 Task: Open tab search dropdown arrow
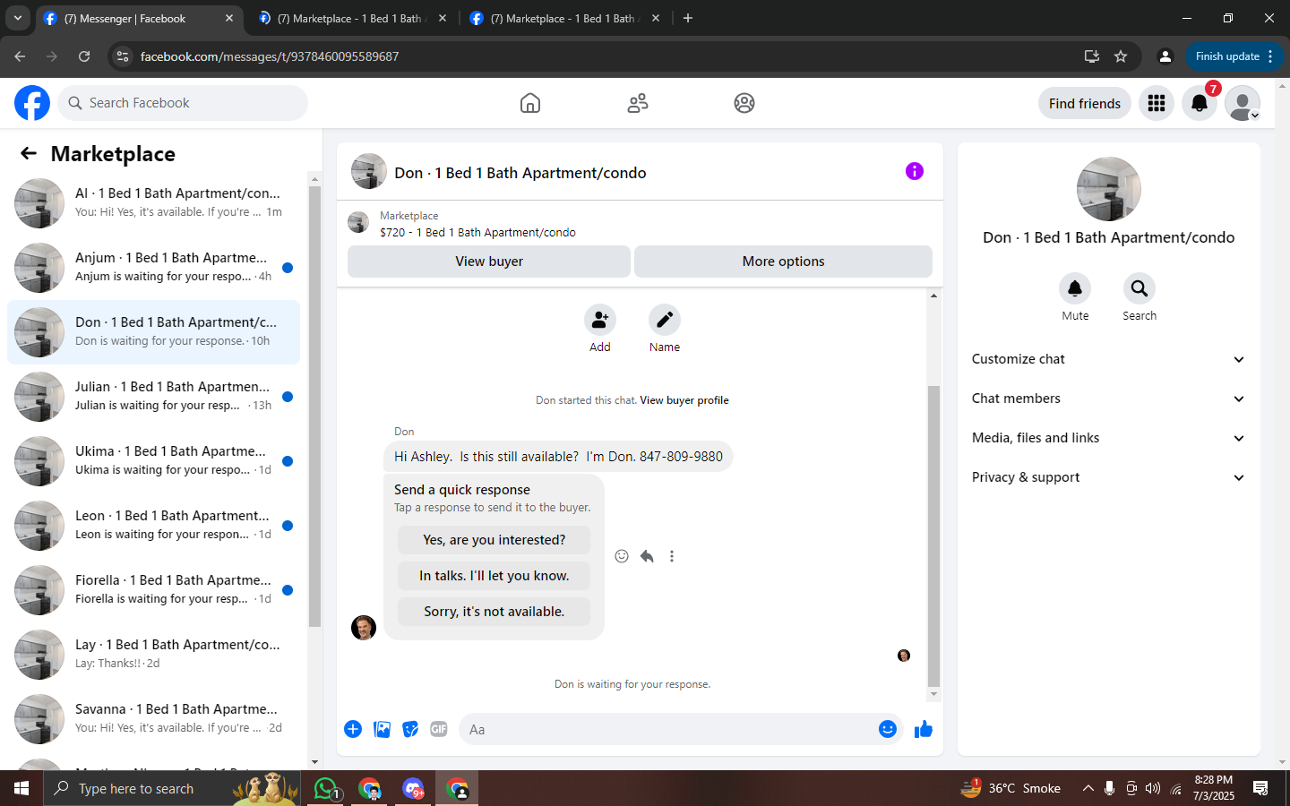coord(18,18)
